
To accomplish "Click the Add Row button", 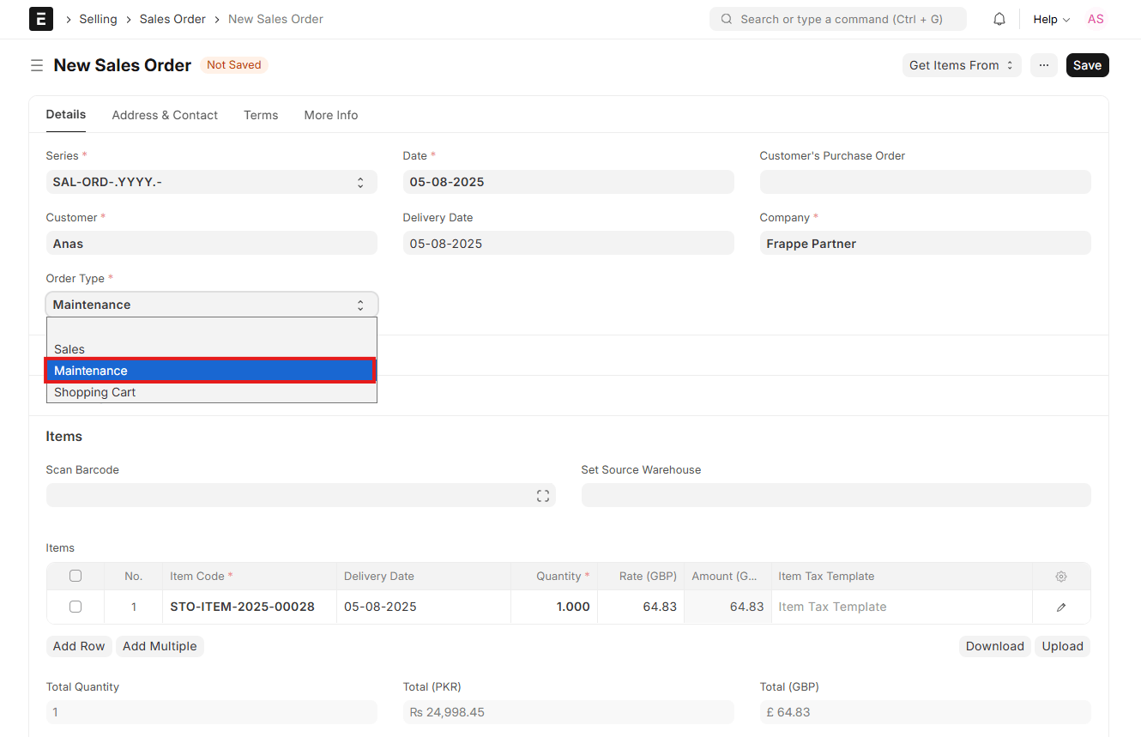I will [x=79, y=646].
